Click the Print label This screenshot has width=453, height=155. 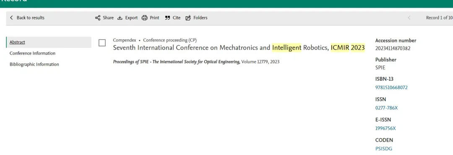click(154, 18)
